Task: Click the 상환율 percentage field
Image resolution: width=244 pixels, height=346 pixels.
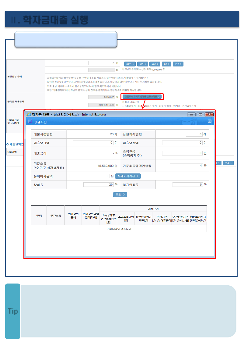Action: [x=98, y=184]
